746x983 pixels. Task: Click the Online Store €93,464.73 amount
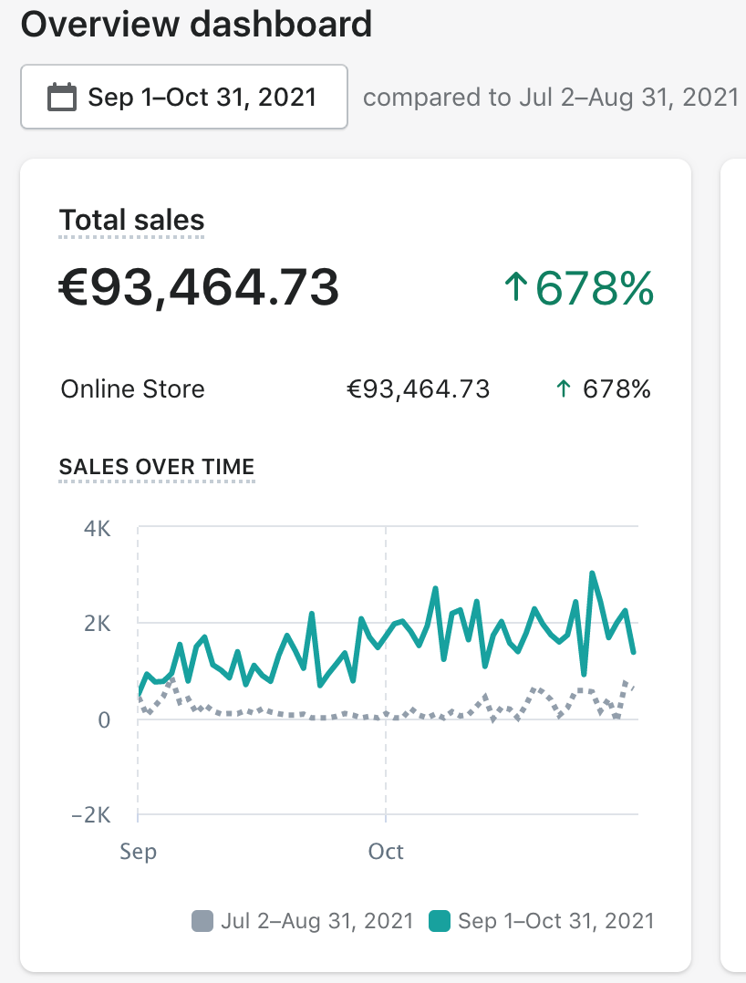pyautogui.click(x=419, y=389)
